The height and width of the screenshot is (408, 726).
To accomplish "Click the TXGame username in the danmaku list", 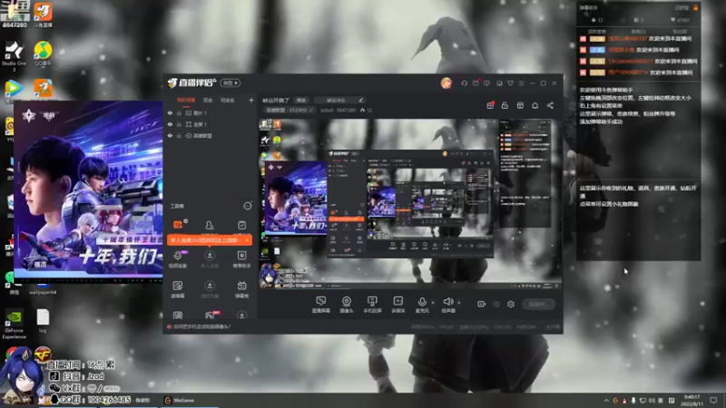I will coord(631,61).
